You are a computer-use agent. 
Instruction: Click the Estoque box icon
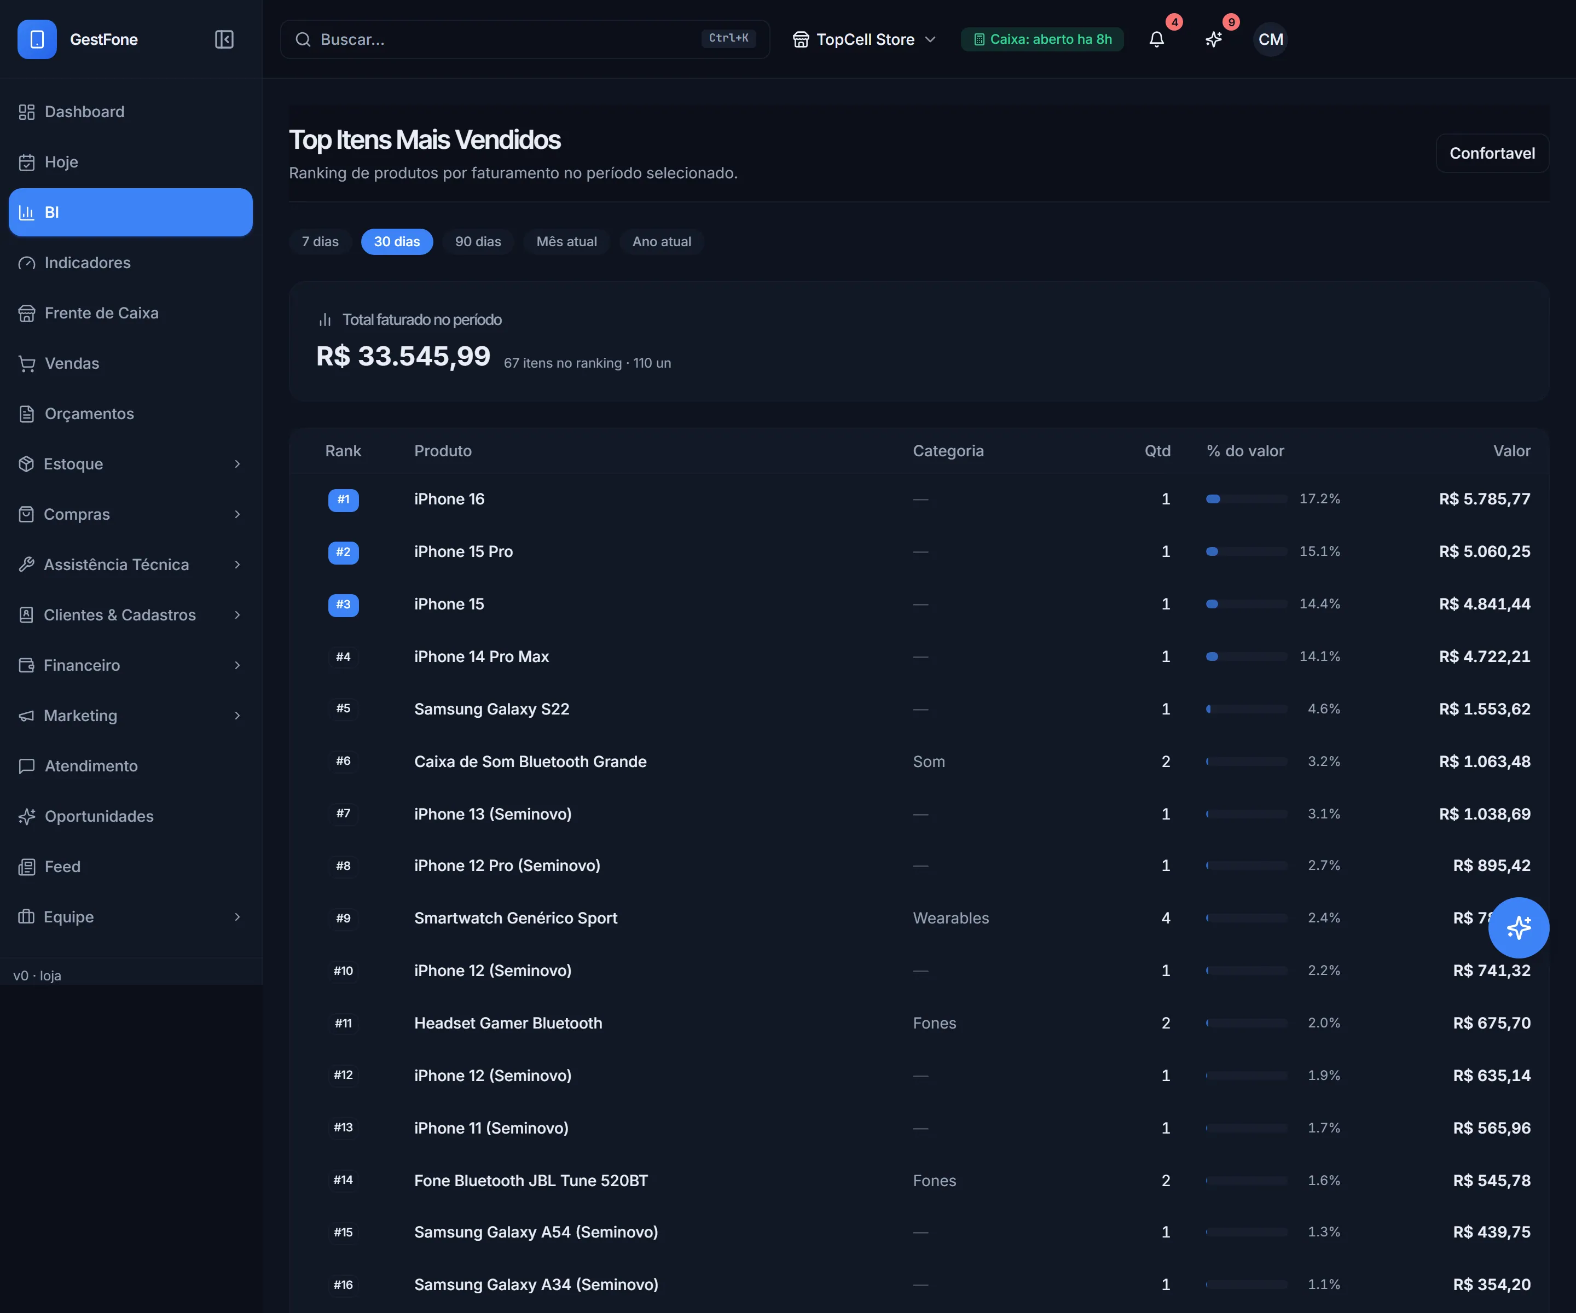click(26, 464)
